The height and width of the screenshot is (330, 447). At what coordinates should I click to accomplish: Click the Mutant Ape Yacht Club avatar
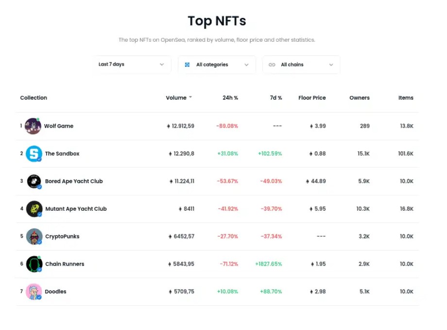pos(33,208)
